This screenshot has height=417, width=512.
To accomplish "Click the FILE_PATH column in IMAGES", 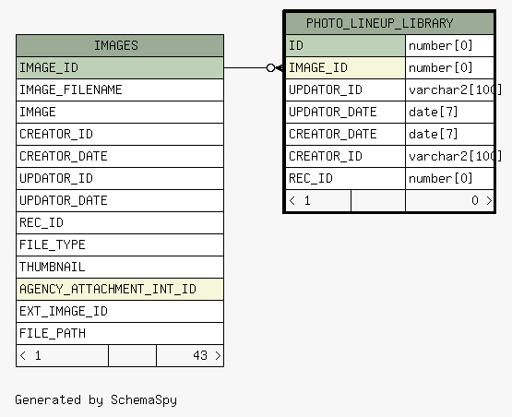I will 120,333.
